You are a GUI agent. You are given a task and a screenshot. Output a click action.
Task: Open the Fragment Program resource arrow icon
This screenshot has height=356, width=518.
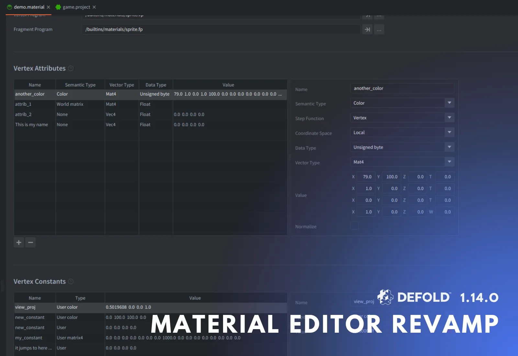(367, 29)
